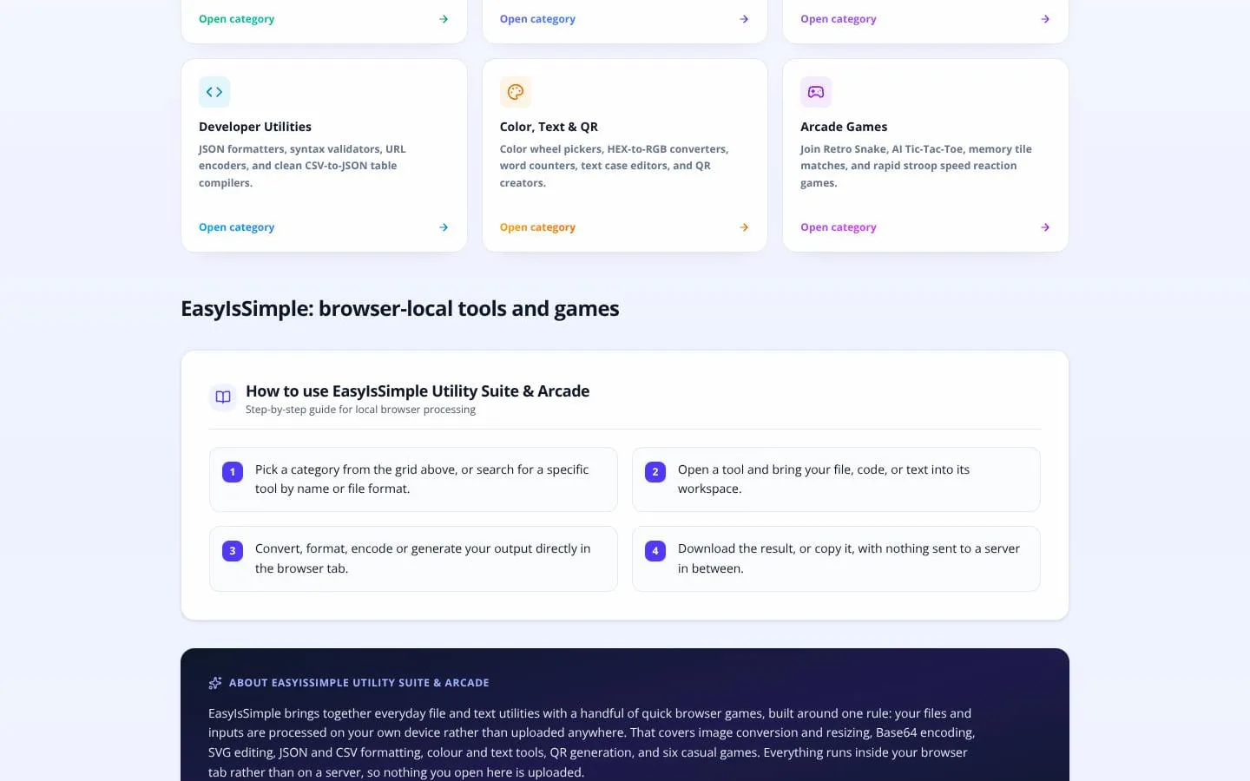
Task: Click the "Color, Text & QR" card title
Action: tap(549, 127)
